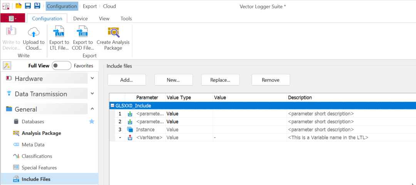Click the Description column header
The width and height of the screenshot is (416, 185).
click(351, 98)
